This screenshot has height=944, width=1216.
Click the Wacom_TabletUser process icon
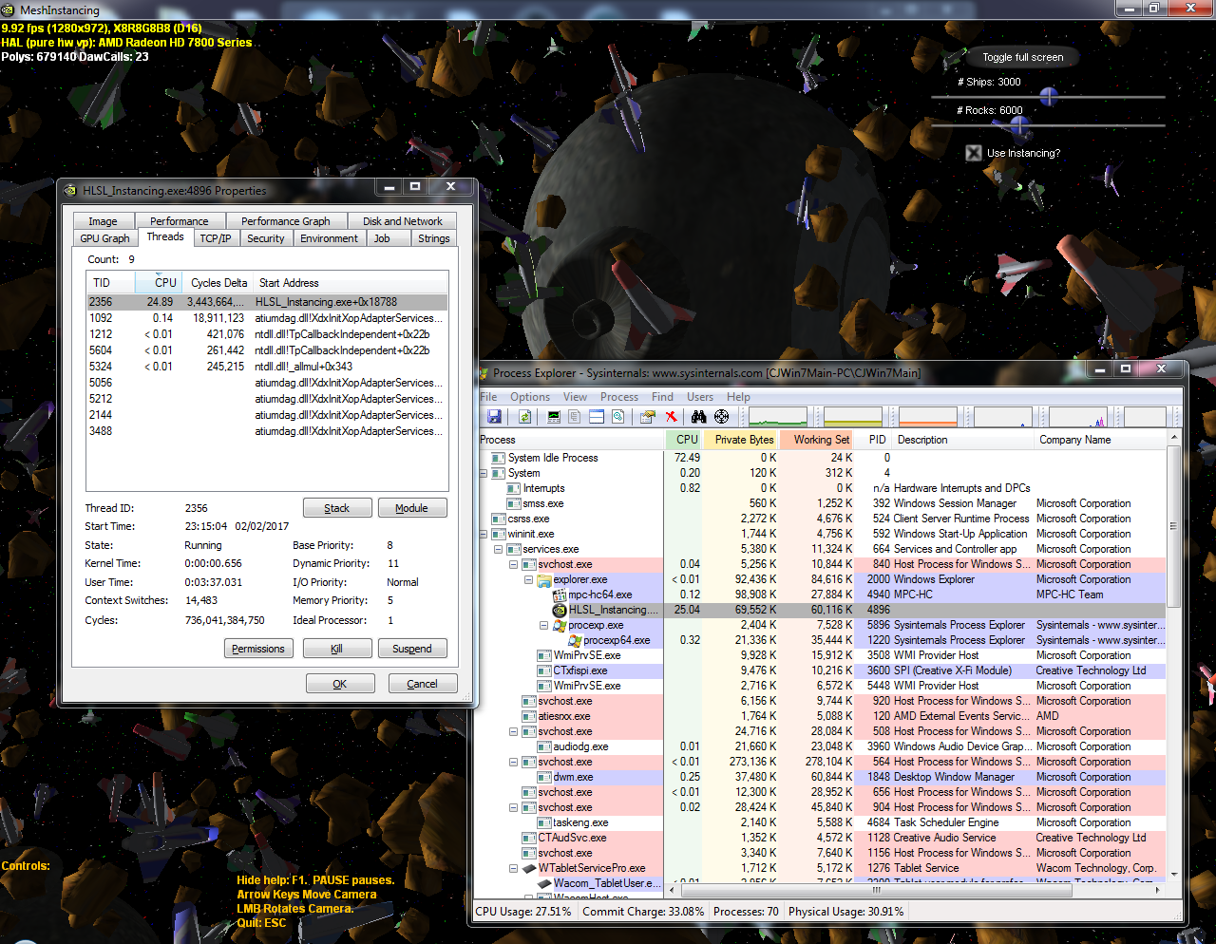pos(544,883)
